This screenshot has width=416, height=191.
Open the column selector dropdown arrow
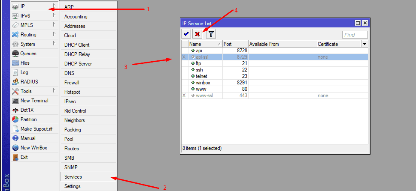point(364,44)
